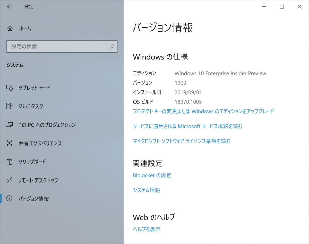Image resolution: width=309 pixels, height=244 pixels.
Task: Click the edition value Windows 10 Enterprise Insider Preview
Action: coord(220,73)
